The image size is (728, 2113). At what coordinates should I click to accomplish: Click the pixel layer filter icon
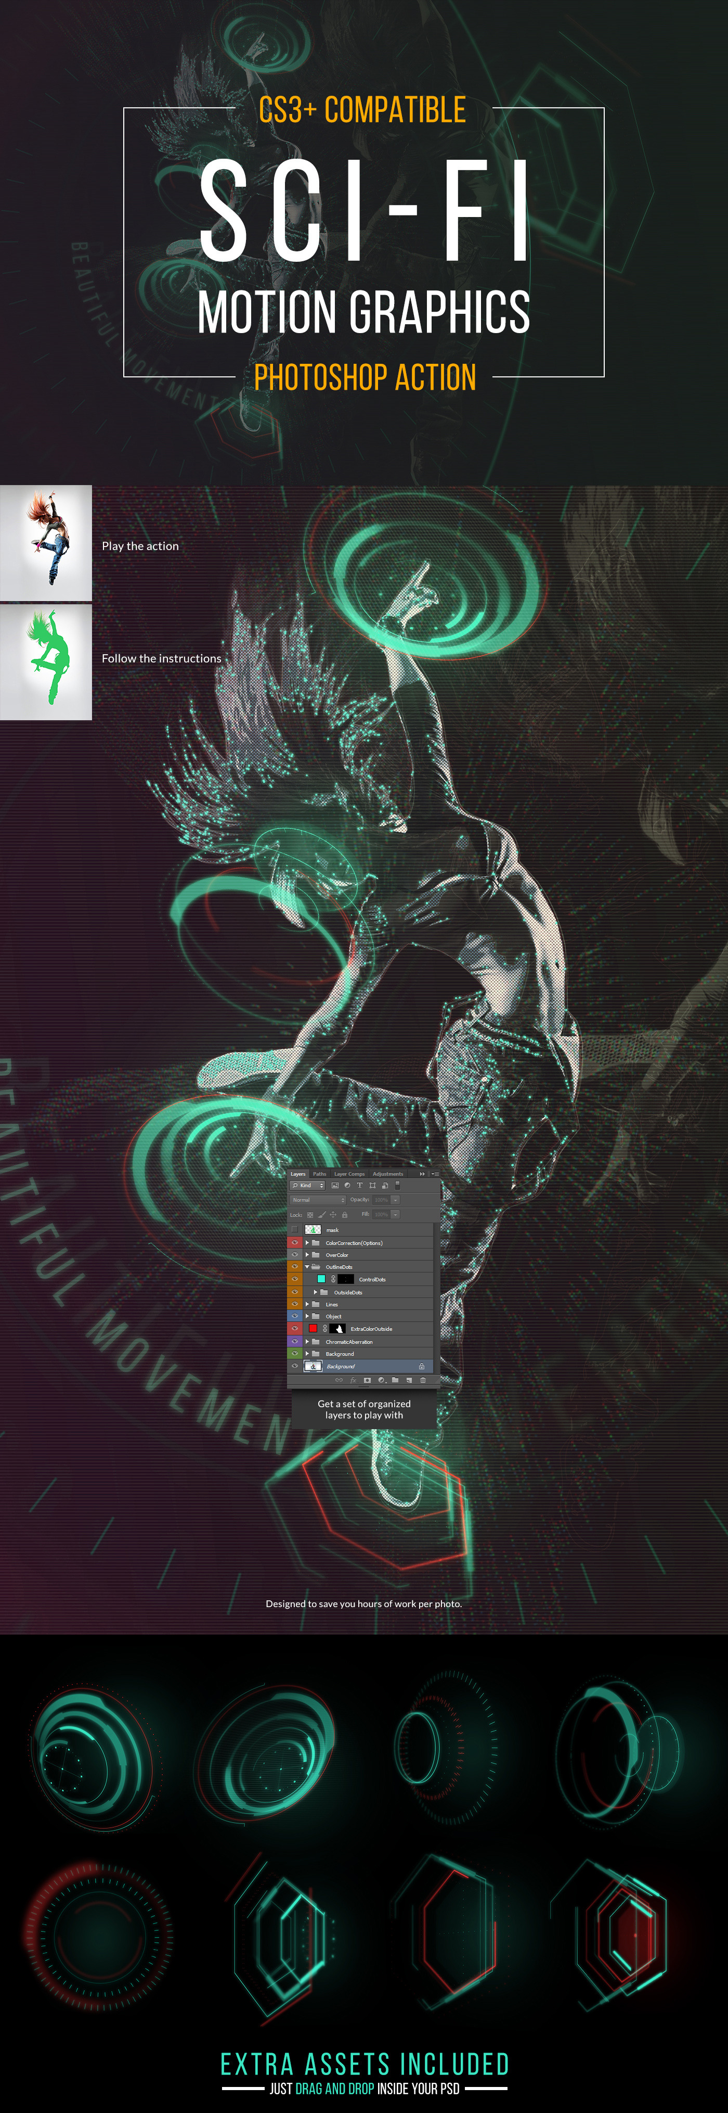click(334, 1185)
